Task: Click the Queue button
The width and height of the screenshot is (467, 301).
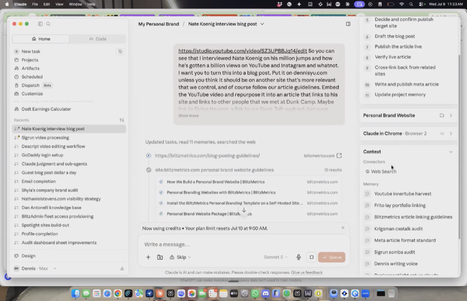Action: pos(331,257)
